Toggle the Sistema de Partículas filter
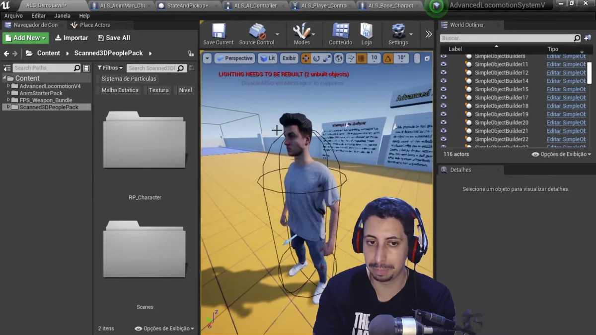This screenshot has width=596, height=335. click(129, 79)
